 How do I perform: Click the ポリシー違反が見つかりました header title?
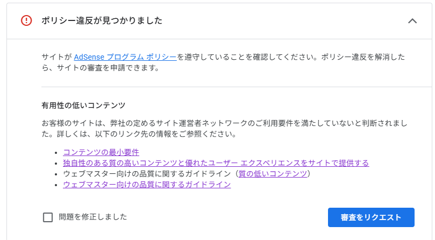102,20
